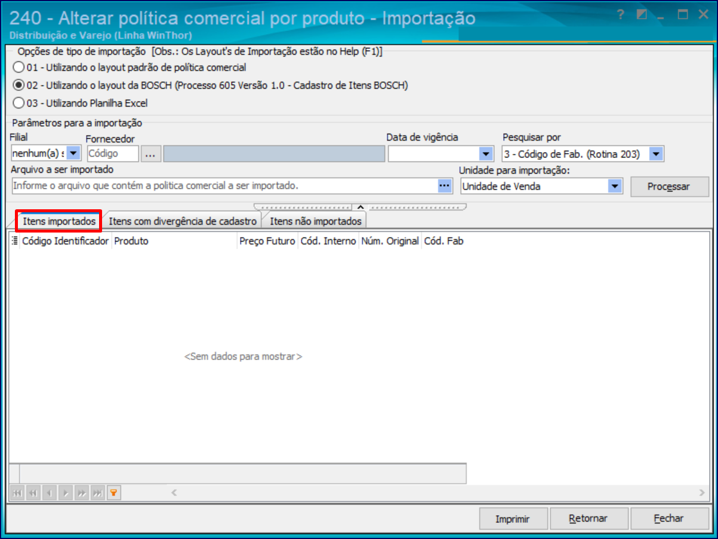Open the help question mark icon

coord(621,16)
